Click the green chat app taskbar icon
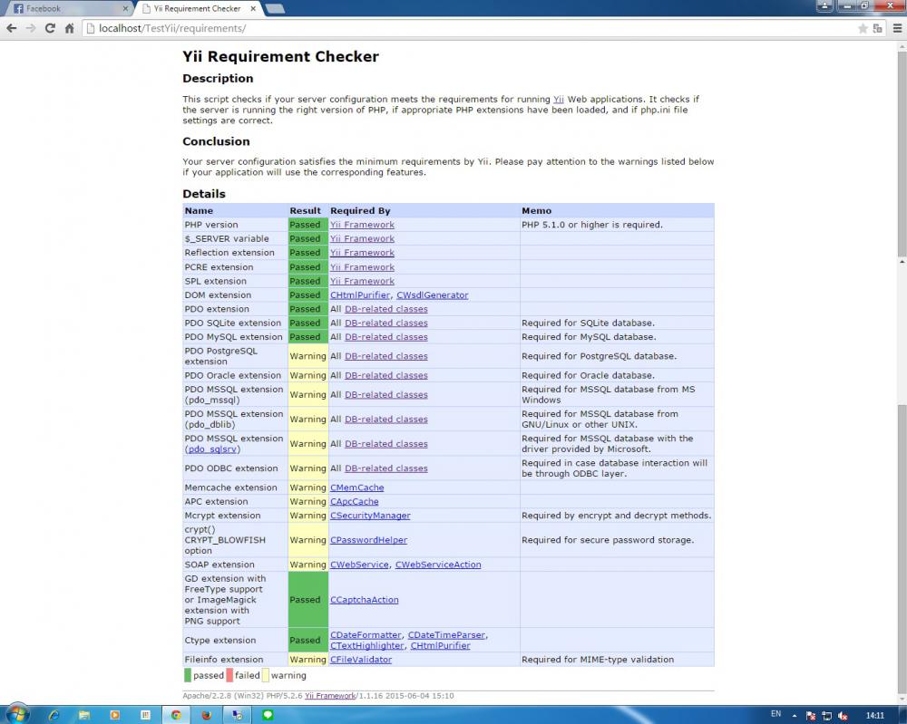 pyautogui.click(x=268, y=715)
